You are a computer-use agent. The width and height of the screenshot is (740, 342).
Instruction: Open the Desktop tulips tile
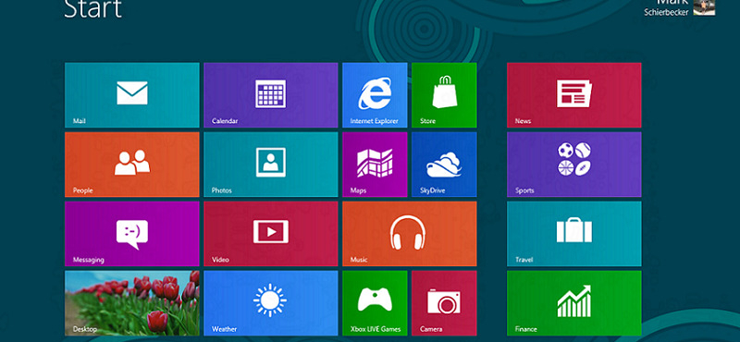click(132, 303)
